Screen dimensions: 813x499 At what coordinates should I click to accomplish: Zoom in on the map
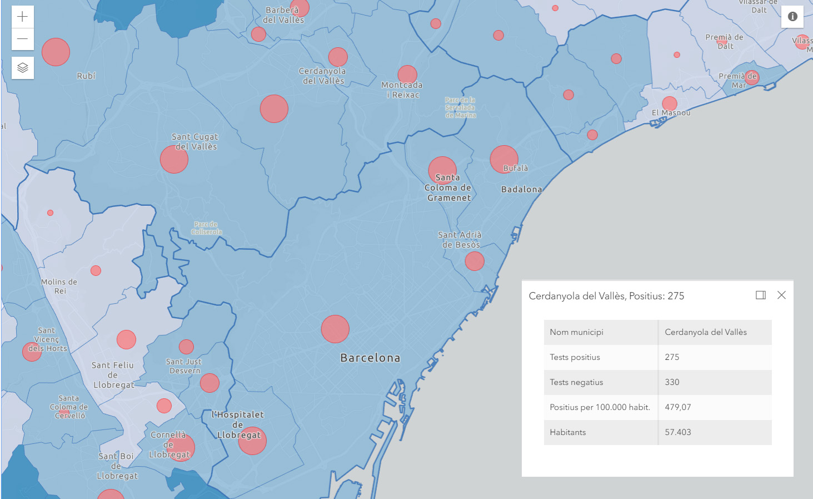pyautogui.click(x=22, y=17)
